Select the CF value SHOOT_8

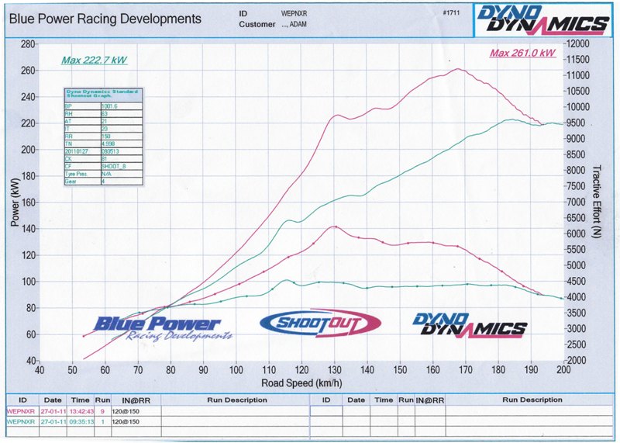[x=113, y=166]
